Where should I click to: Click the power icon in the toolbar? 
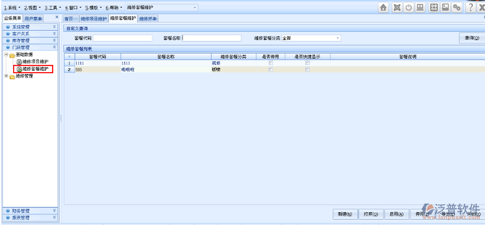coord(409,7)
